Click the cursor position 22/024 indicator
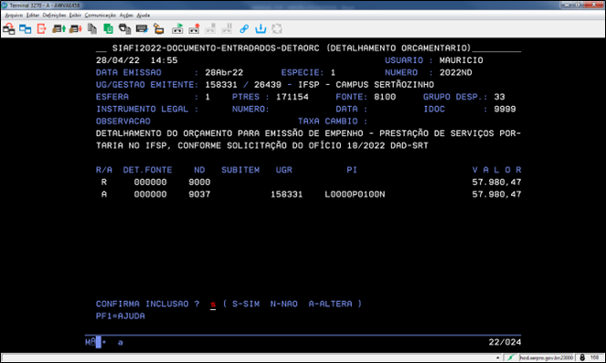Image resolution: width=606 pixels, height=363 pixels. pos(505,342)
